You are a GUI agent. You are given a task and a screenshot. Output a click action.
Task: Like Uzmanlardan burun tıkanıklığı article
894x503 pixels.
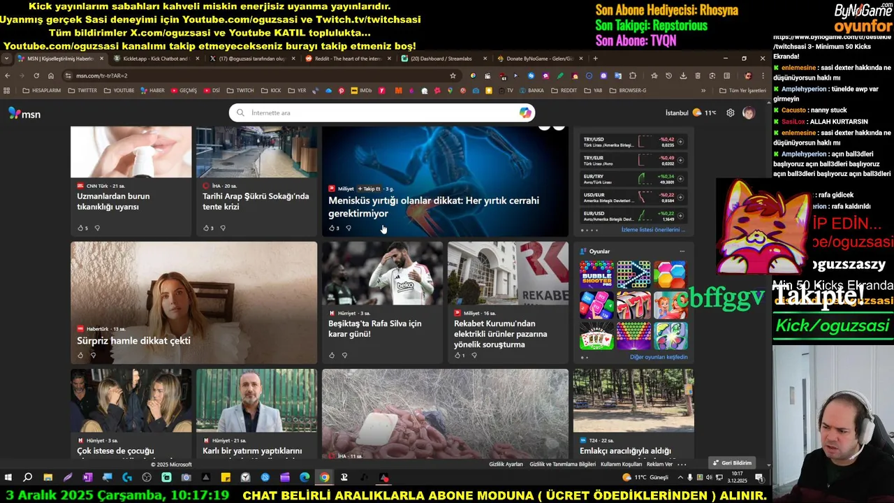pyautogui.click(x=80, y=228)
